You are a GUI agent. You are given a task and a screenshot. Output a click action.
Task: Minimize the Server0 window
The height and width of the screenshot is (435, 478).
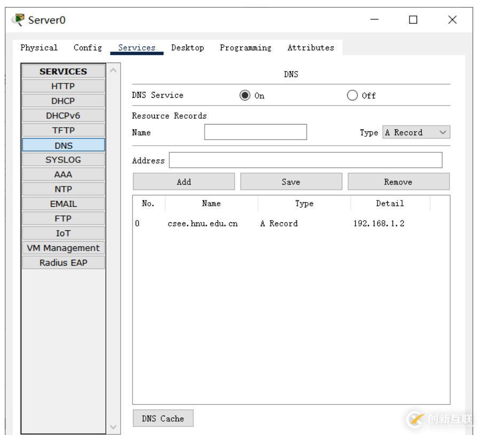(374, 20)
